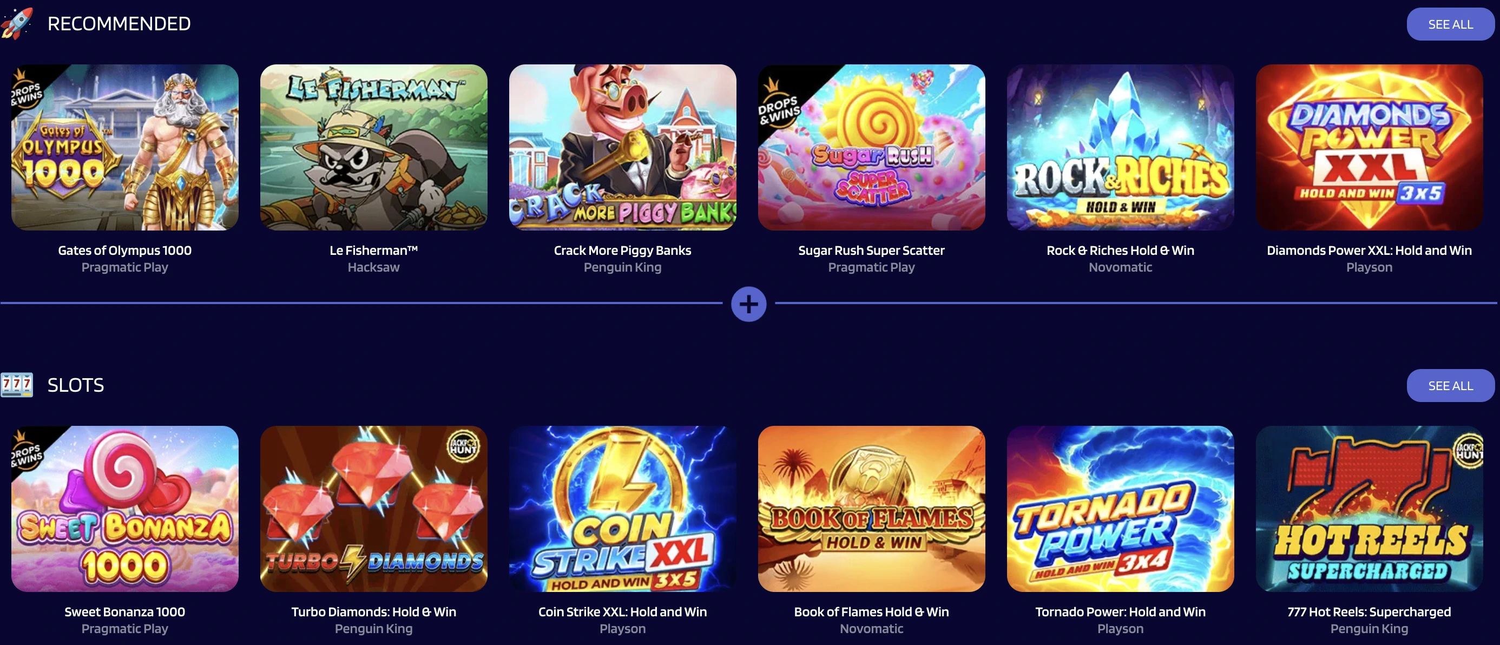See all Recommended games
The width and height of the screenshot is (1500, 645).
pyautogui.click(x=1450, y=24)
